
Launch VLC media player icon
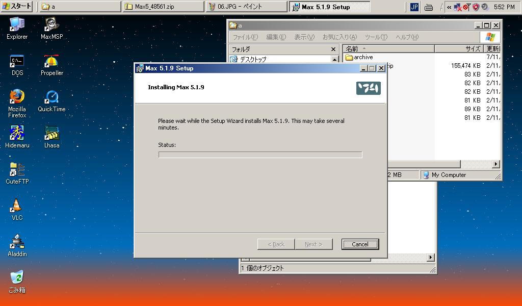(x=17, y=210)
